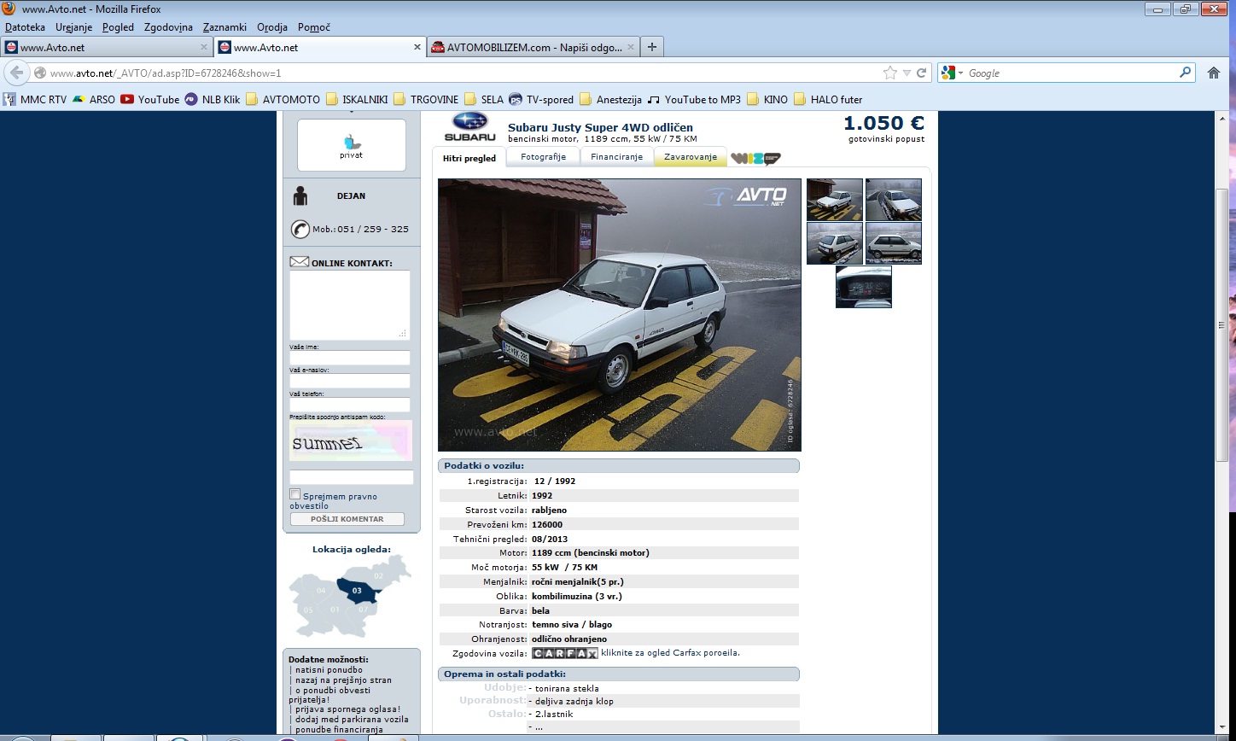The width and height of the screenshot is (1236, 741).
Task: Click the browser Back arrow button
Action: point(16,73)
